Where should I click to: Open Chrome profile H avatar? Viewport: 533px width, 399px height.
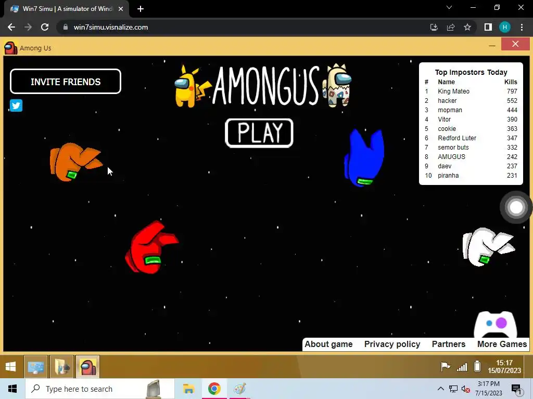click(x=505, y=27)
